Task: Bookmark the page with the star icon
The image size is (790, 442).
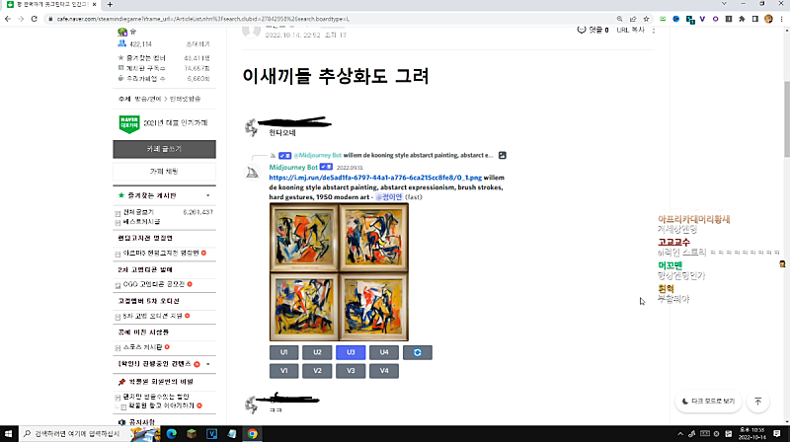Action: click(x=646, y=19)
